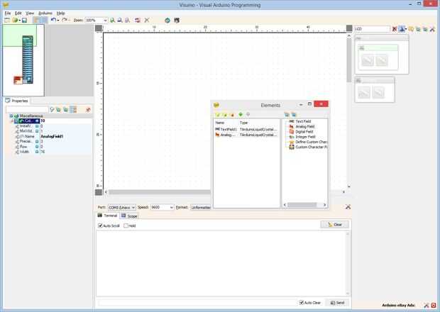Click the Undo arrow icon in the toolbar
Image resolution: width=440 pixels, height=312 pixels.
point(53,20)
